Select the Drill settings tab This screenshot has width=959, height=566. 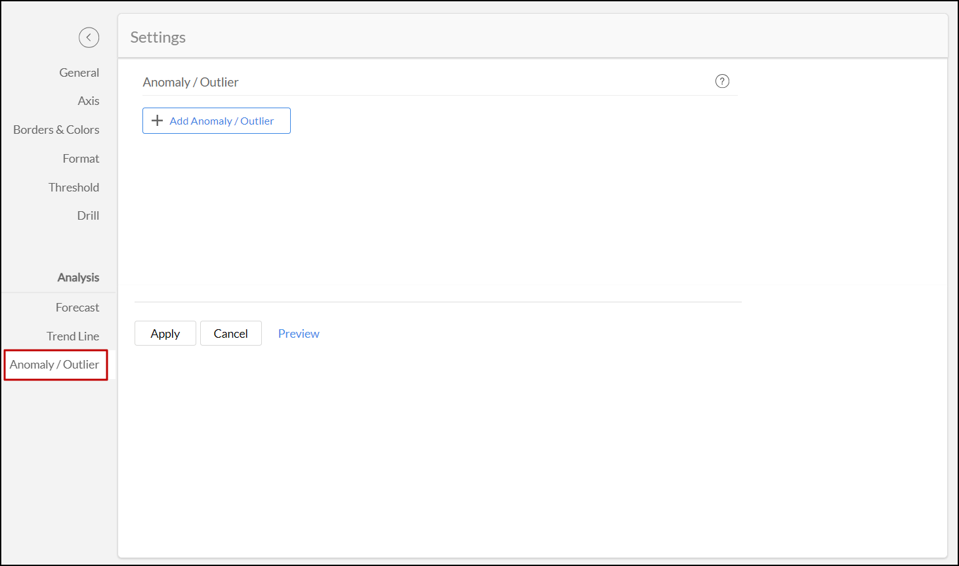coord(88,216)
